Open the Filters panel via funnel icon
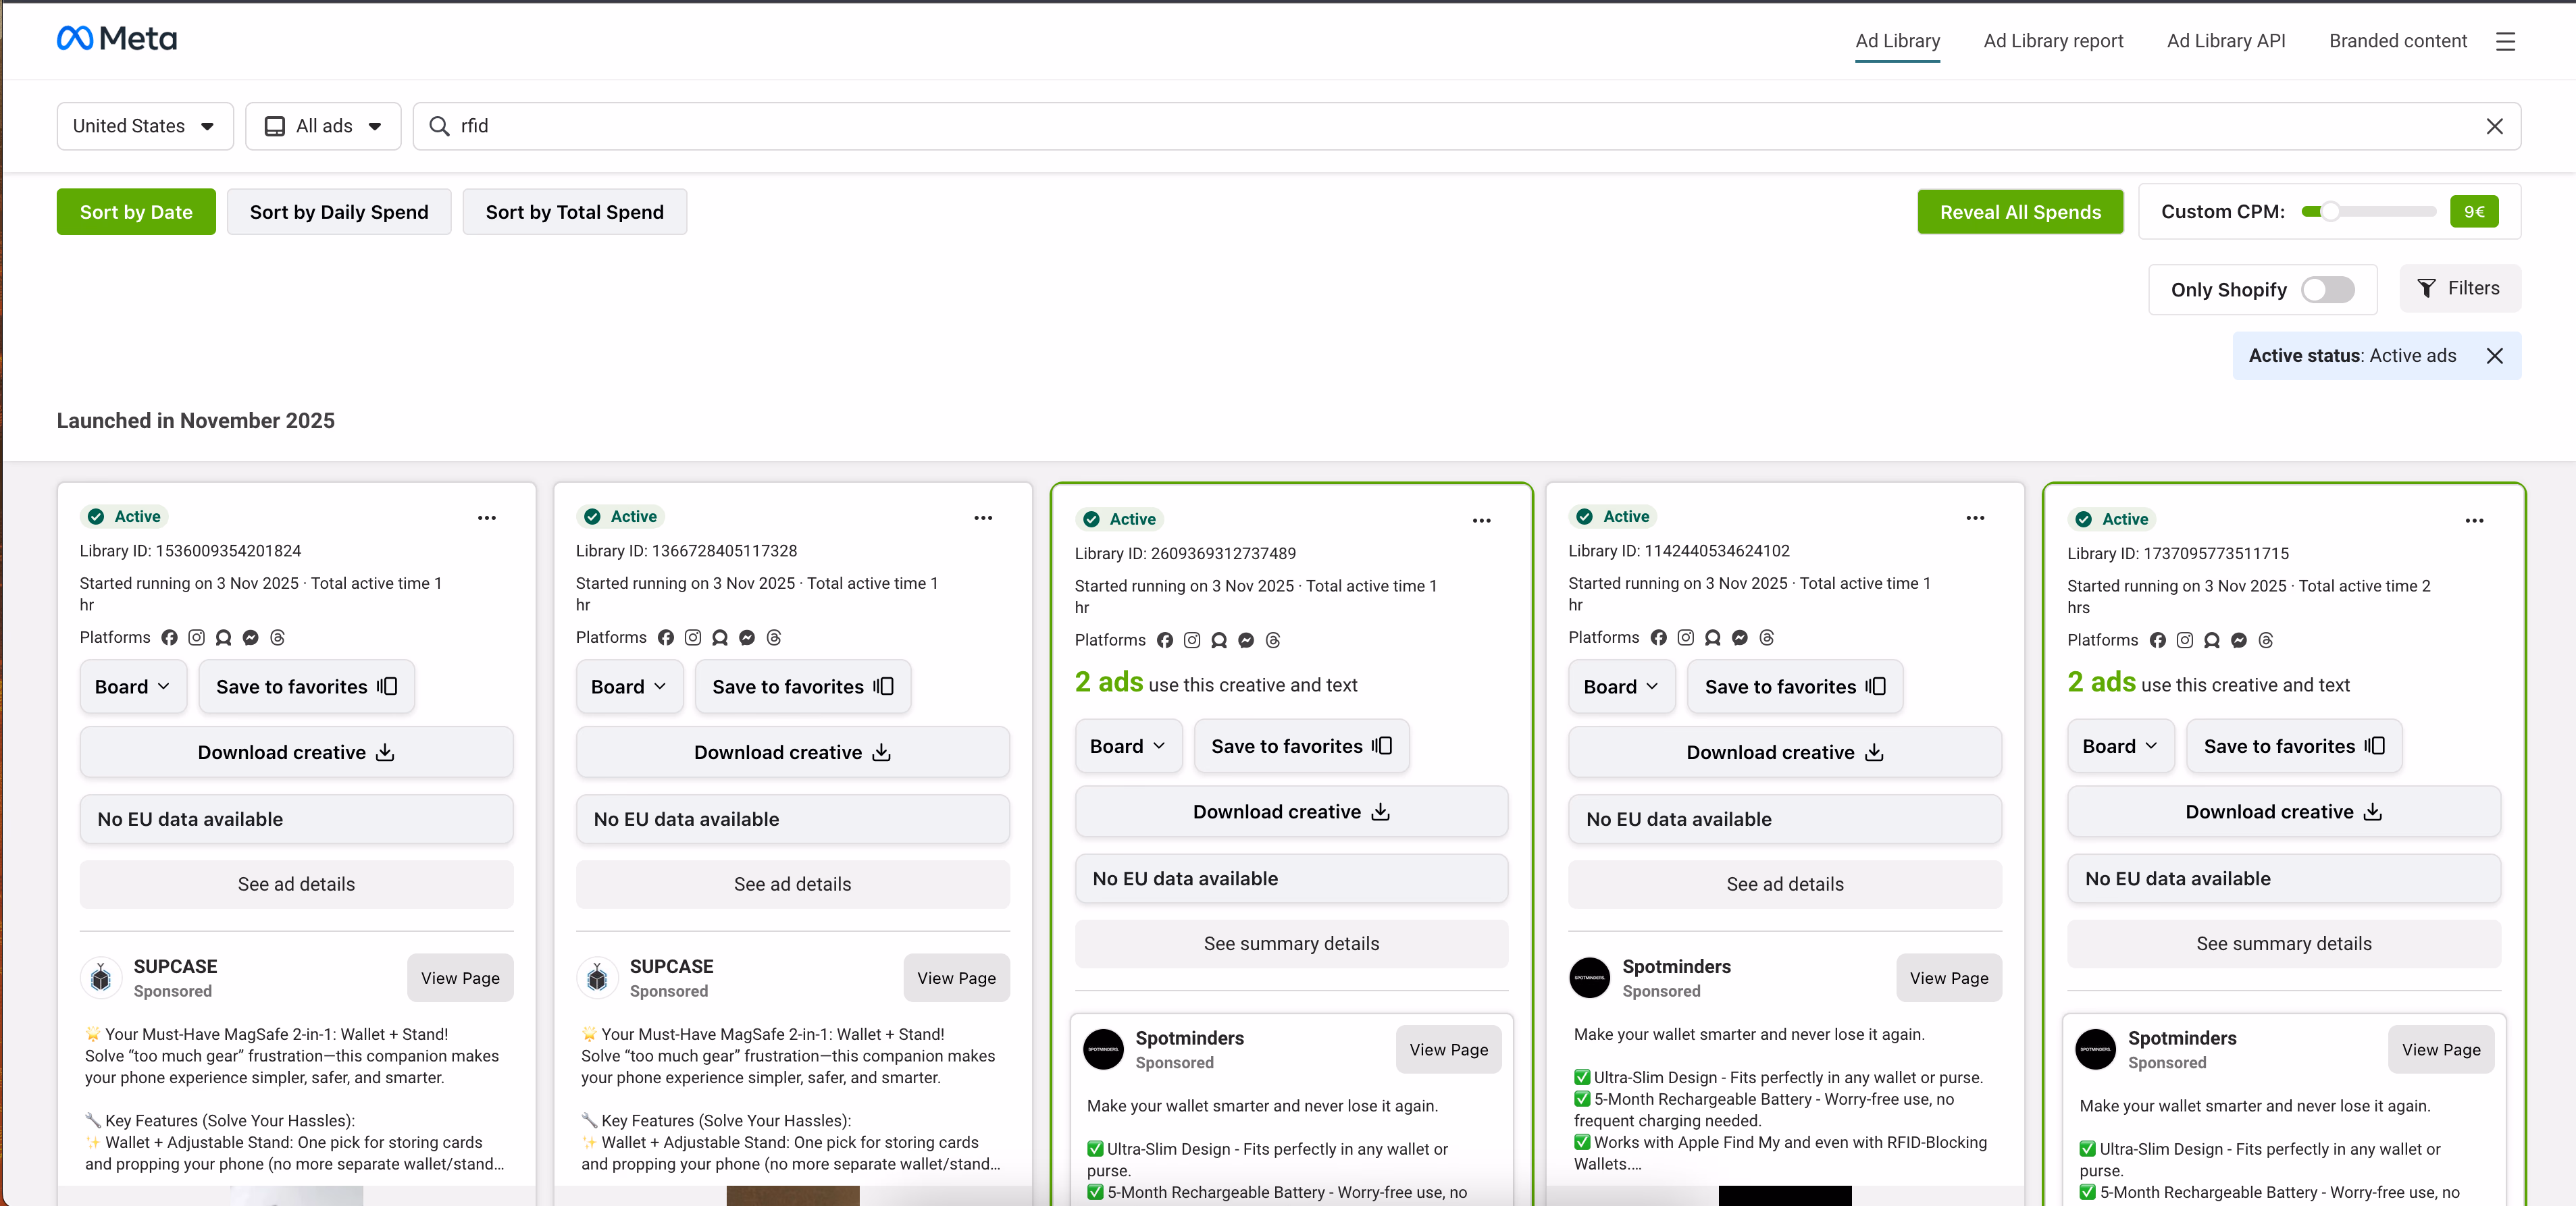Screen dimensions: 2576x1206 point(2460,288)
